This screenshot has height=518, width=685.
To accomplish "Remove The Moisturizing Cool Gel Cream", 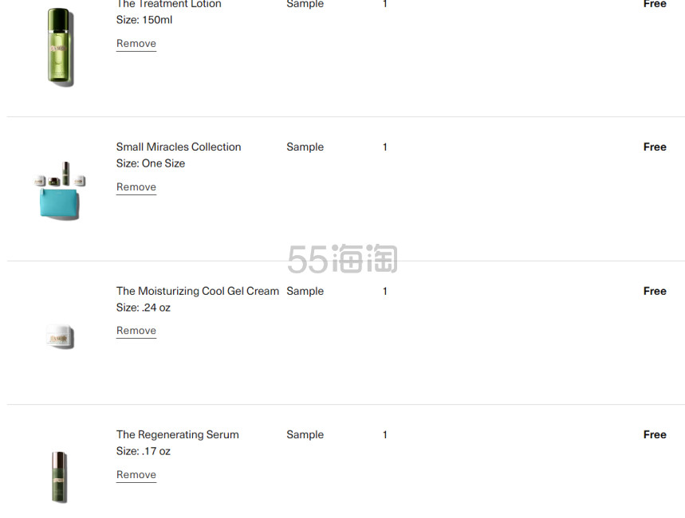I will click(x=136, y=331).
